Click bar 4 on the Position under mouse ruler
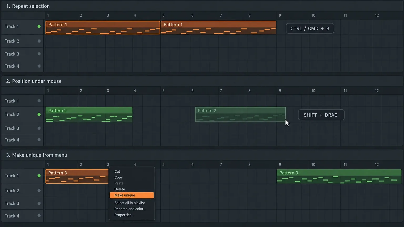Viewport: 404px width, 227px height. 135,91
